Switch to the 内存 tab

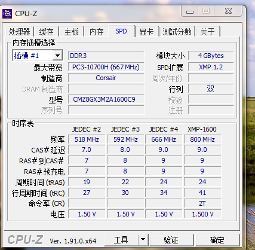[96, 32]
